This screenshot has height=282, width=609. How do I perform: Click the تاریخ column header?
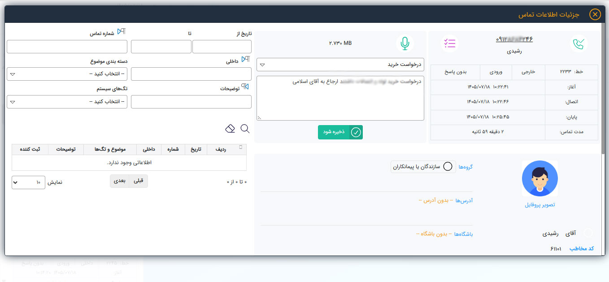(x=196, y=149)
